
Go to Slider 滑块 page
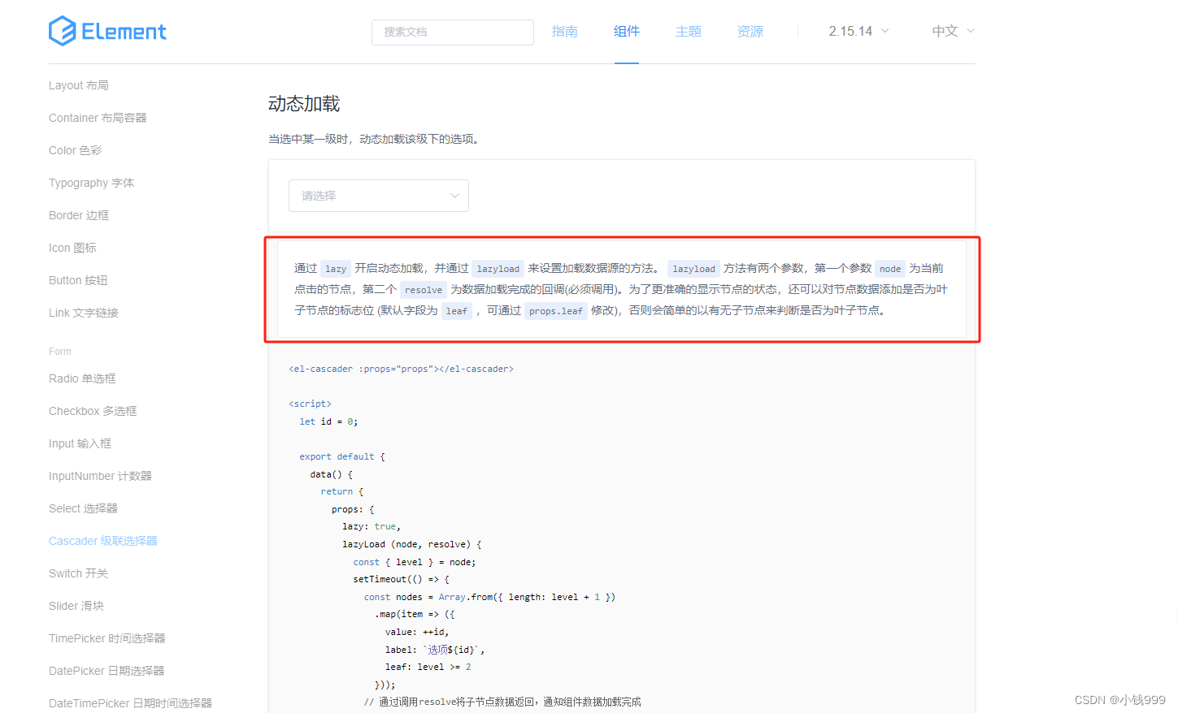coord(76,606)
